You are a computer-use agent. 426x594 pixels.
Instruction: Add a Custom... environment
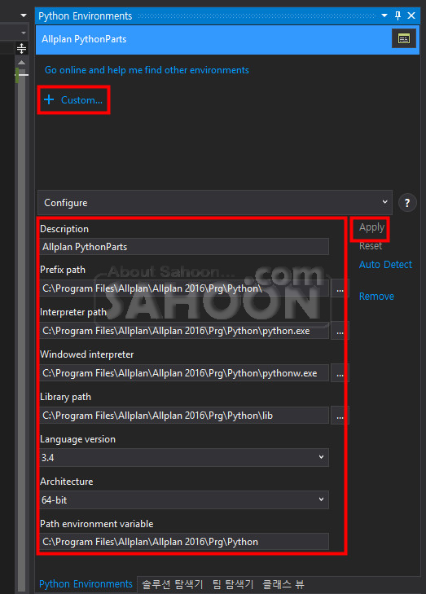pos(73,100)
